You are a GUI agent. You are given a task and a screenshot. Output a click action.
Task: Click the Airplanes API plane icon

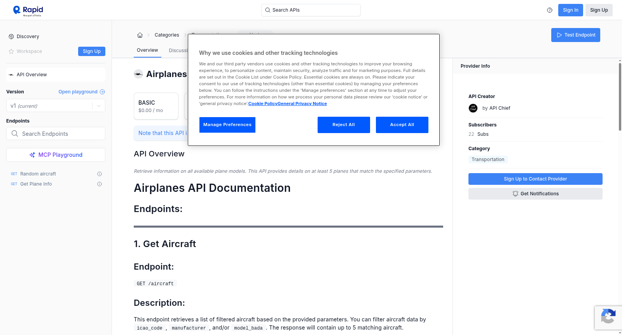pos(138,74)
